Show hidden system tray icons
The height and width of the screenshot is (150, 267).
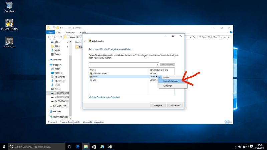point(236,147)
